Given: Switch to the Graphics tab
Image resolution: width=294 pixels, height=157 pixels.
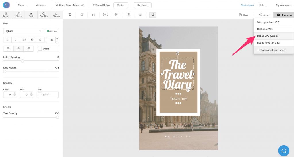Looking at the screenshot, I should click(44, 15).
